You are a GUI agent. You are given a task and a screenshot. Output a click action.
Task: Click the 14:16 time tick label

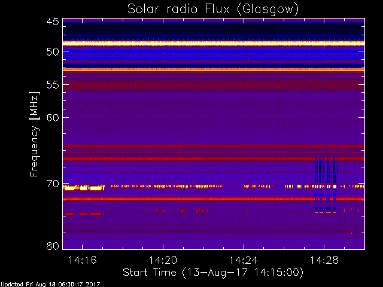[83, 261]
